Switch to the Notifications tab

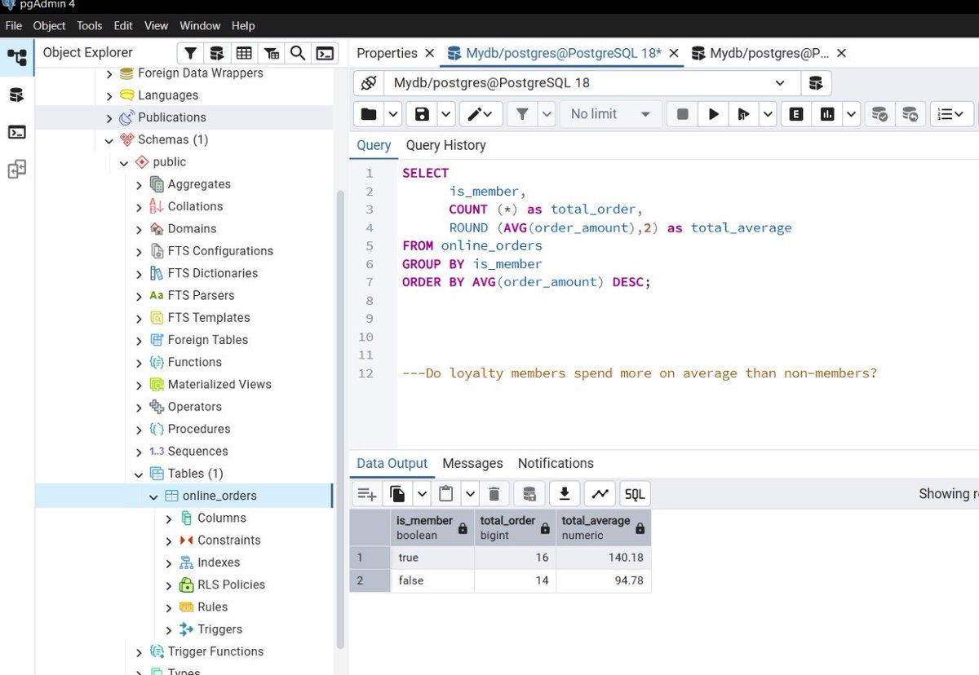click(556, 463)
